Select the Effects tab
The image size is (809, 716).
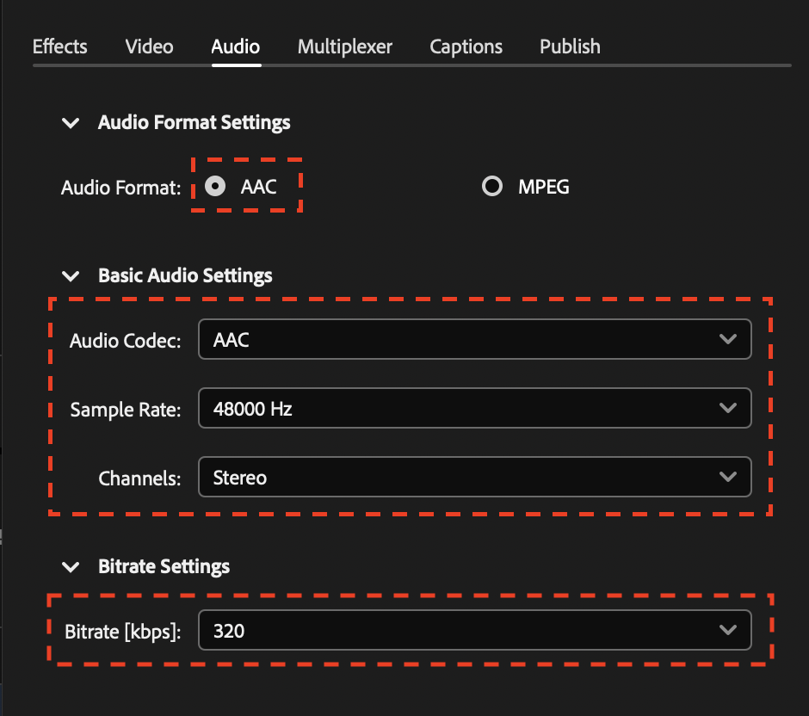[x=59, y=46]
